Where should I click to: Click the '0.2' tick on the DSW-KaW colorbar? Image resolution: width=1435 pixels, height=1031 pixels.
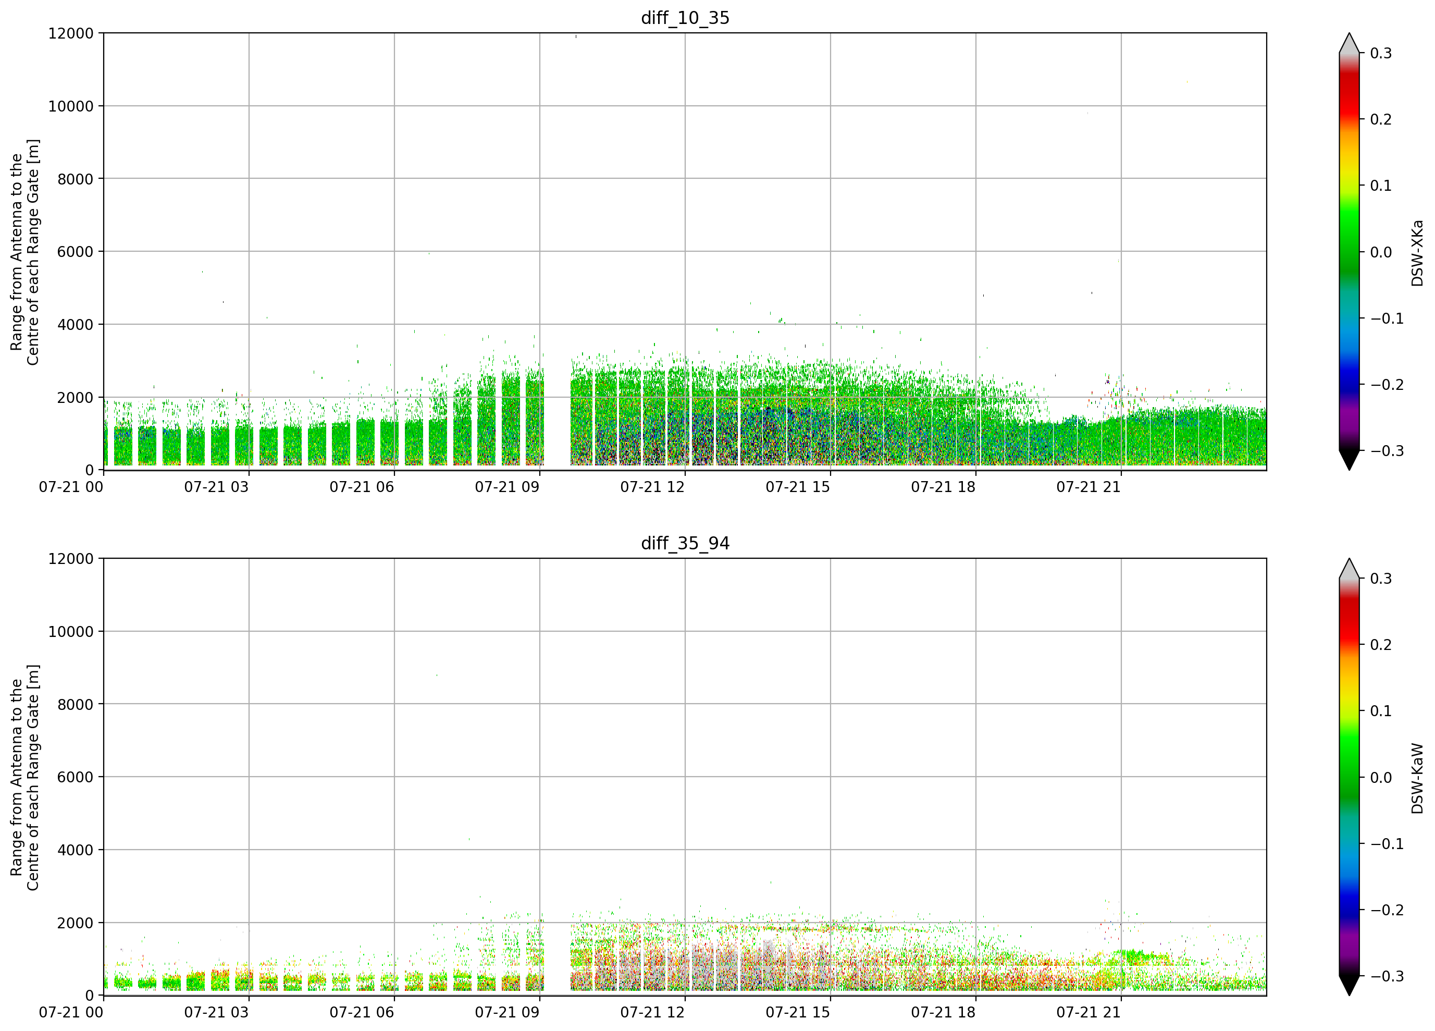click(1381, 645)
